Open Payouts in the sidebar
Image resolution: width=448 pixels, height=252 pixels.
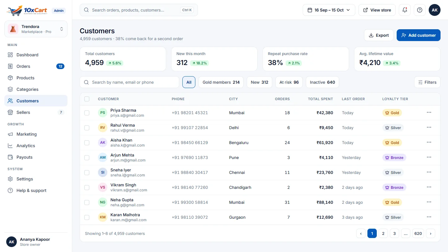[36, 157]
